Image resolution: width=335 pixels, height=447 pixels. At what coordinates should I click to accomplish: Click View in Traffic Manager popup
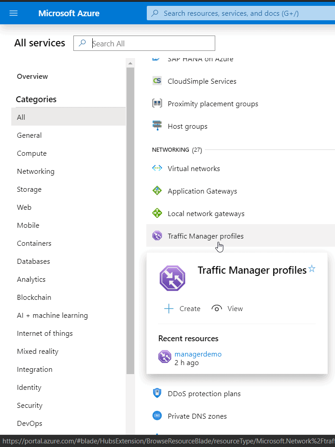[227, 309]
